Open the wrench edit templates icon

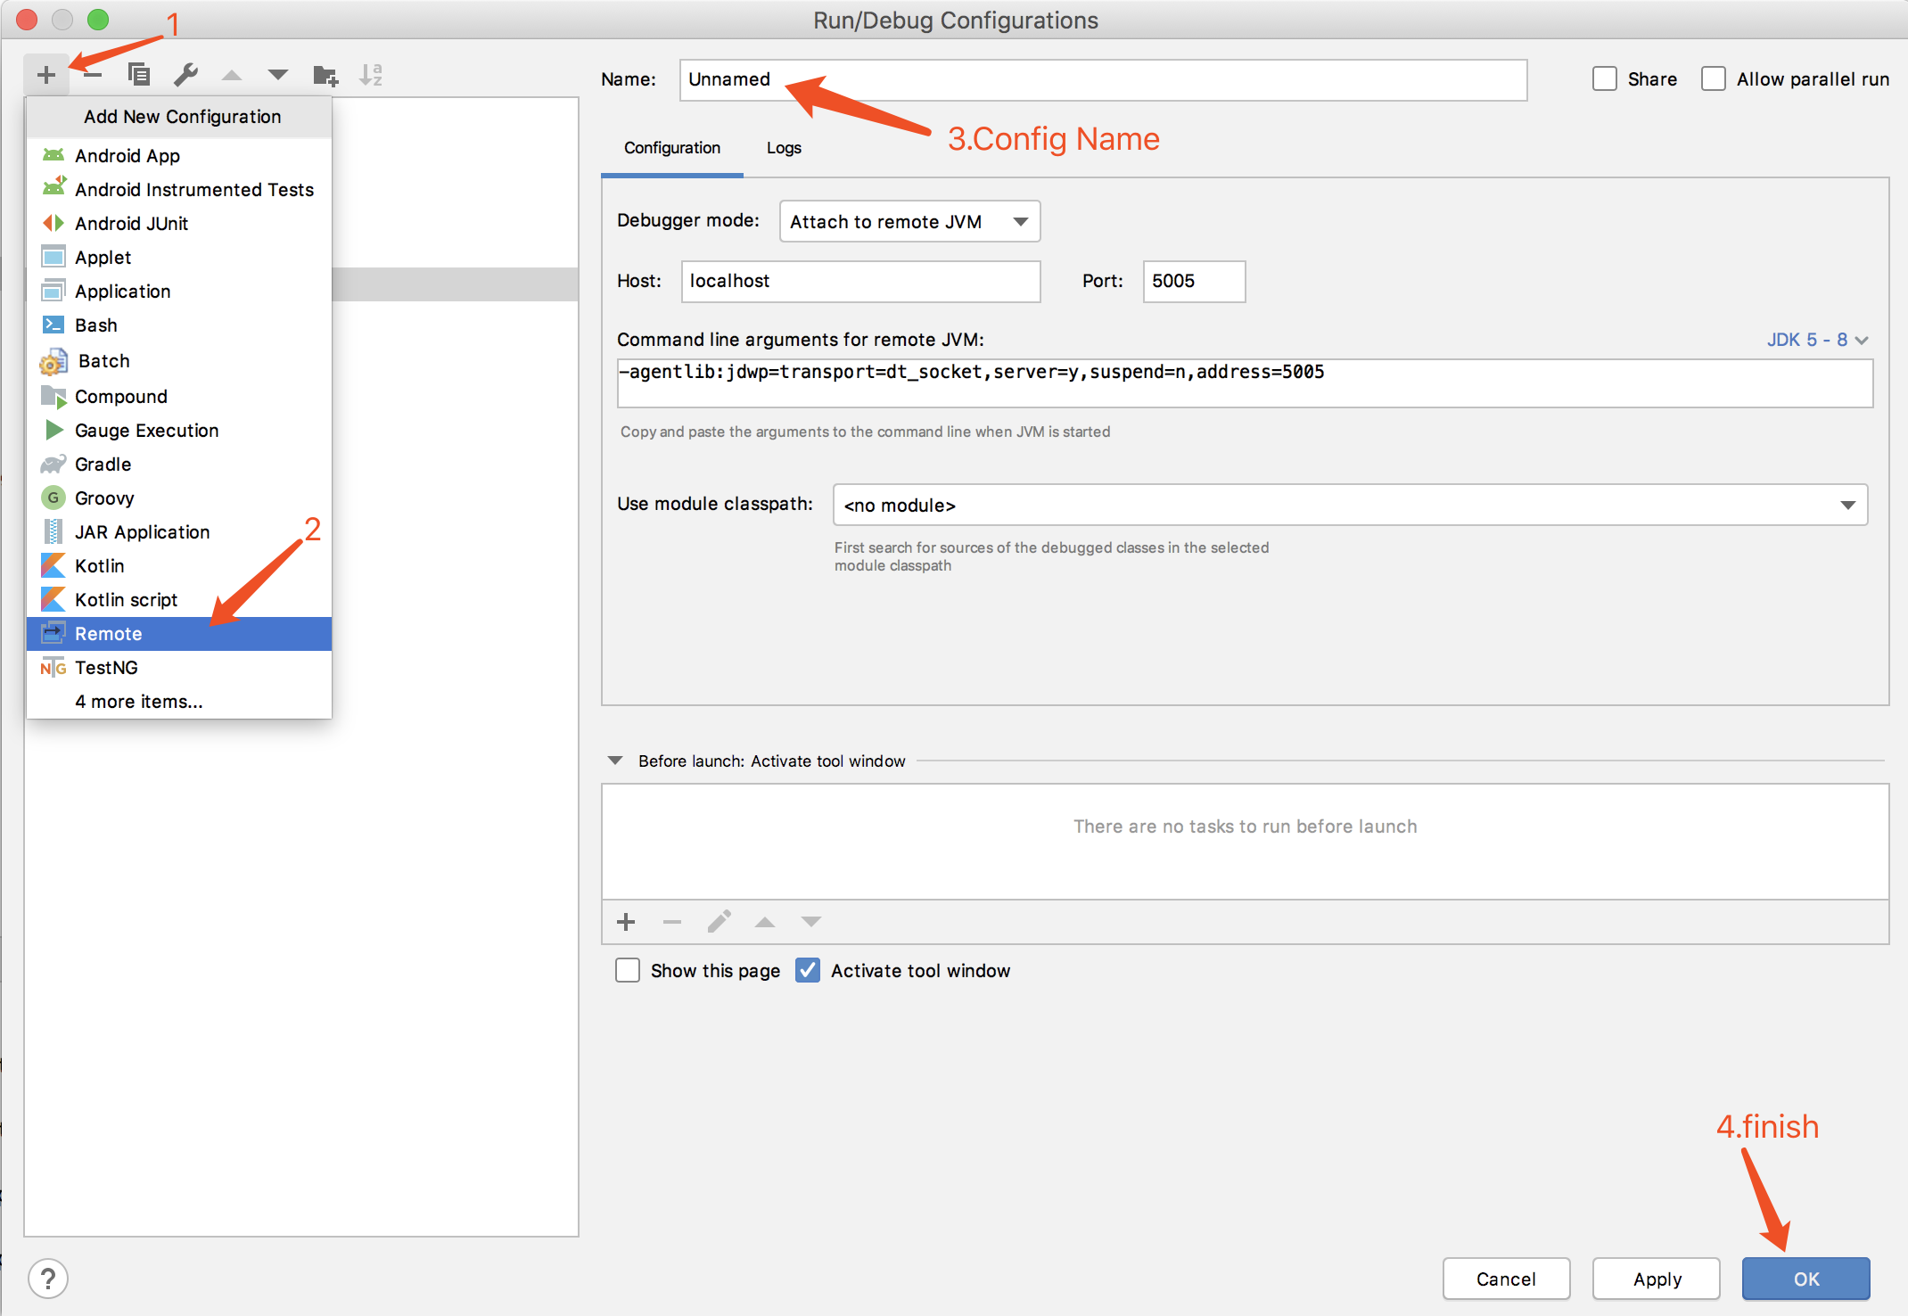point(185,76)
